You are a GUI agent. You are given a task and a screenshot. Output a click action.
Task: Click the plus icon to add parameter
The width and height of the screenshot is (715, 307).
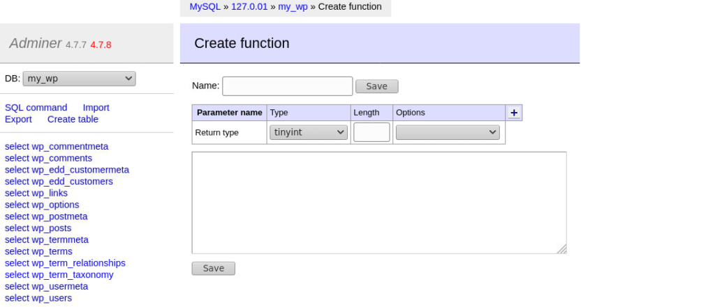tap(514, 113)
